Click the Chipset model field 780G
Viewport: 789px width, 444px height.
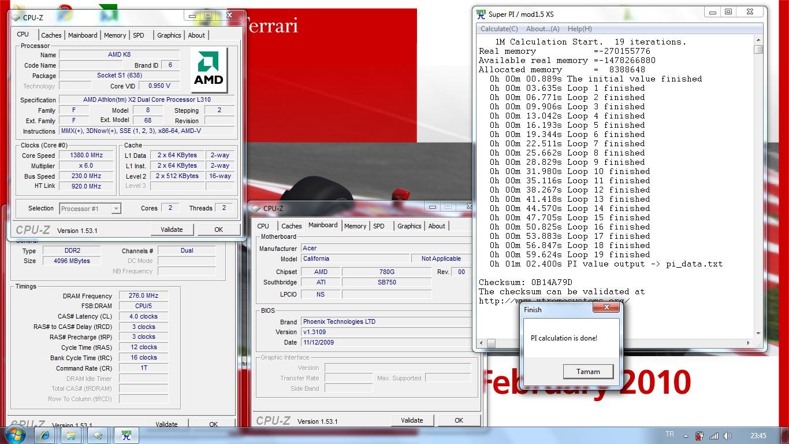[386, 272]
